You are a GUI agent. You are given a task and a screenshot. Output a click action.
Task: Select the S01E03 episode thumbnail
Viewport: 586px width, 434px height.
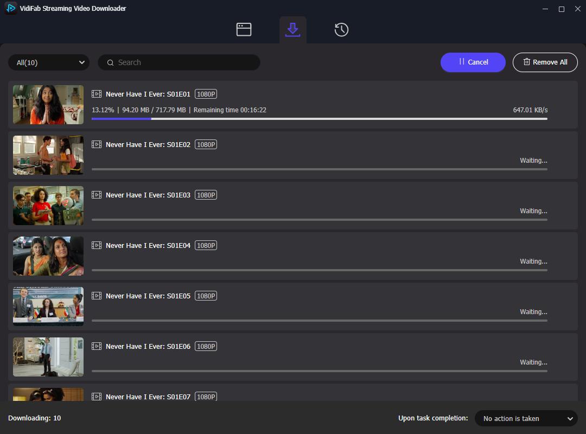(x=48, y=206)
